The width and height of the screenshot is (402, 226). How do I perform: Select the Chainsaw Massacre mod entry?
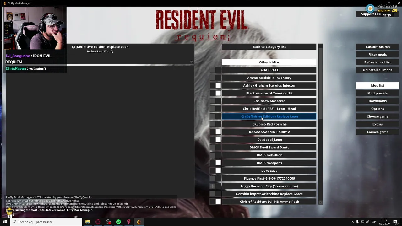pos(269,101)
